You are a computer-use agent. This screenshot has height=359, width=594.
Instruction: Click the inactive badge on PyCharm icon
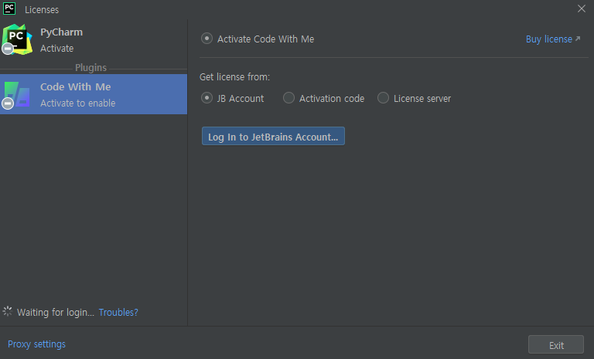click(8, 49)
